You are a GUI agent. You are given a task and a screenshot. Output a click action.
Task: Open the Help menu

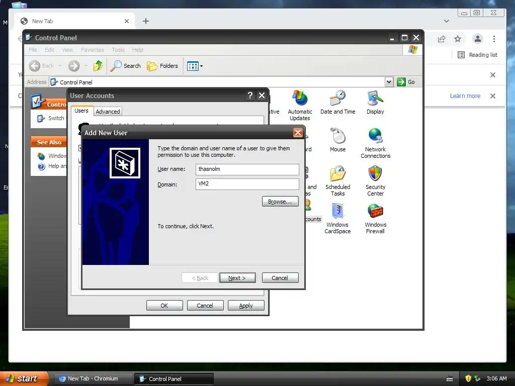[x=138, y=50]
